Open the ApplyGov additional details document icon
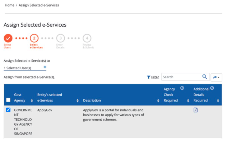This screenshot has height=145, width=227. (x=195, y=110)
